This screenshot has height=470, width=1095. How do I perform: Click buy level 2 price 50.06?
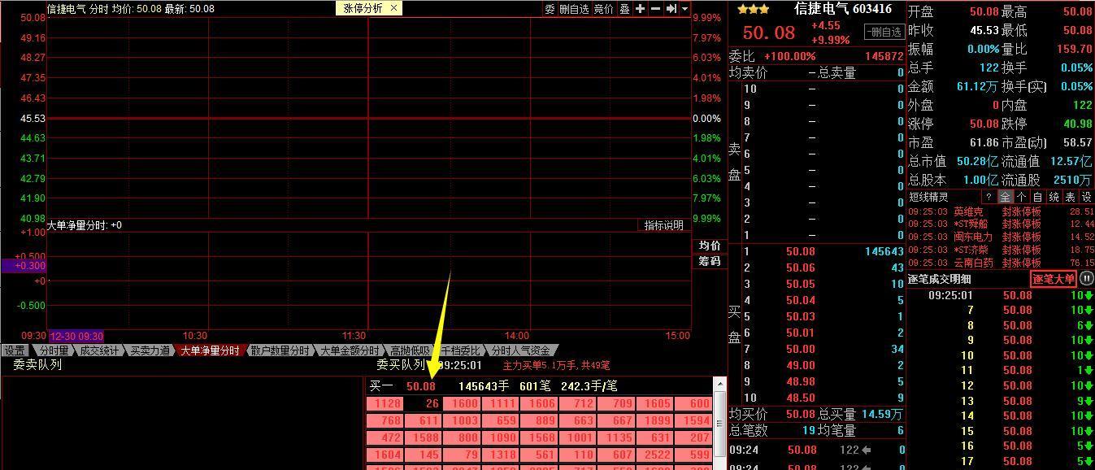(x=801, y=268)
